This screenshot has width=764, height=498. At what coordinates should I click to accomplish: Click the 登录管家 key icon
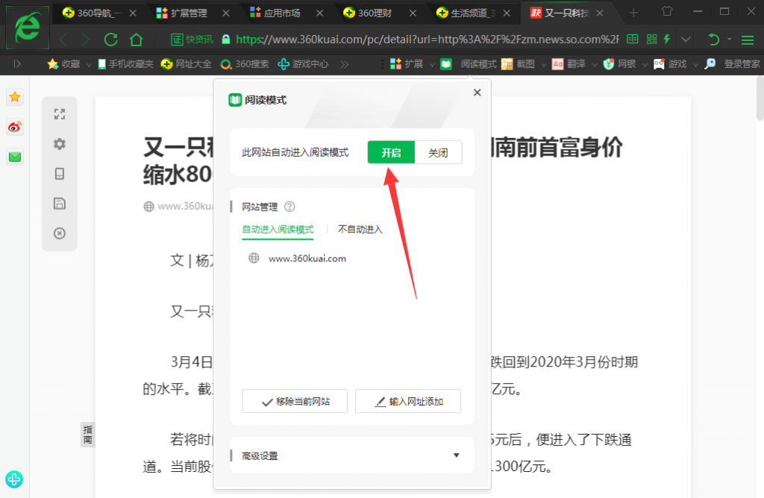(710, 64)
